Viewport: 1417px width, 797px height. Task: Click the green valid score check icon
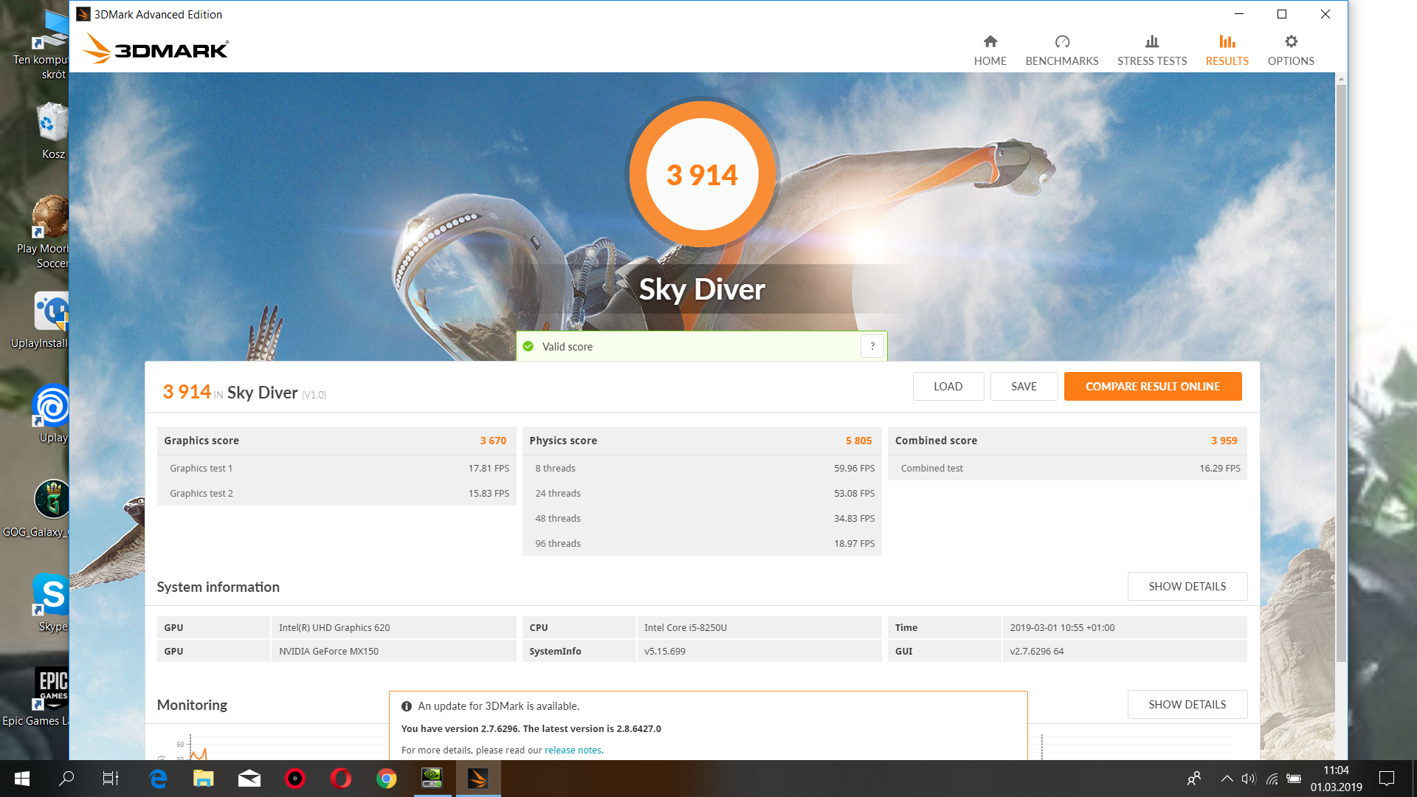[x=528, y=346]
